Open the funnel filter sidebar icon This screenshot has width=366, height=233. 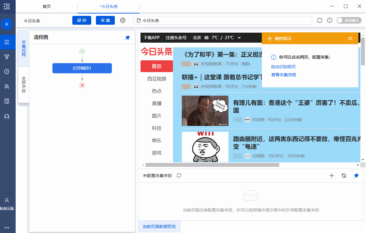pyautogui.click(x=7, y=57)
